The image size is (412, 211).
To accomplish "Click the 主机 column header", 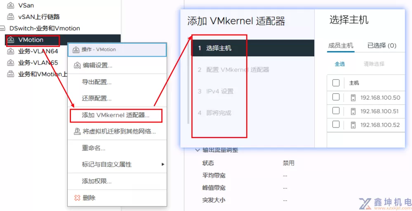I will [354, 83].
